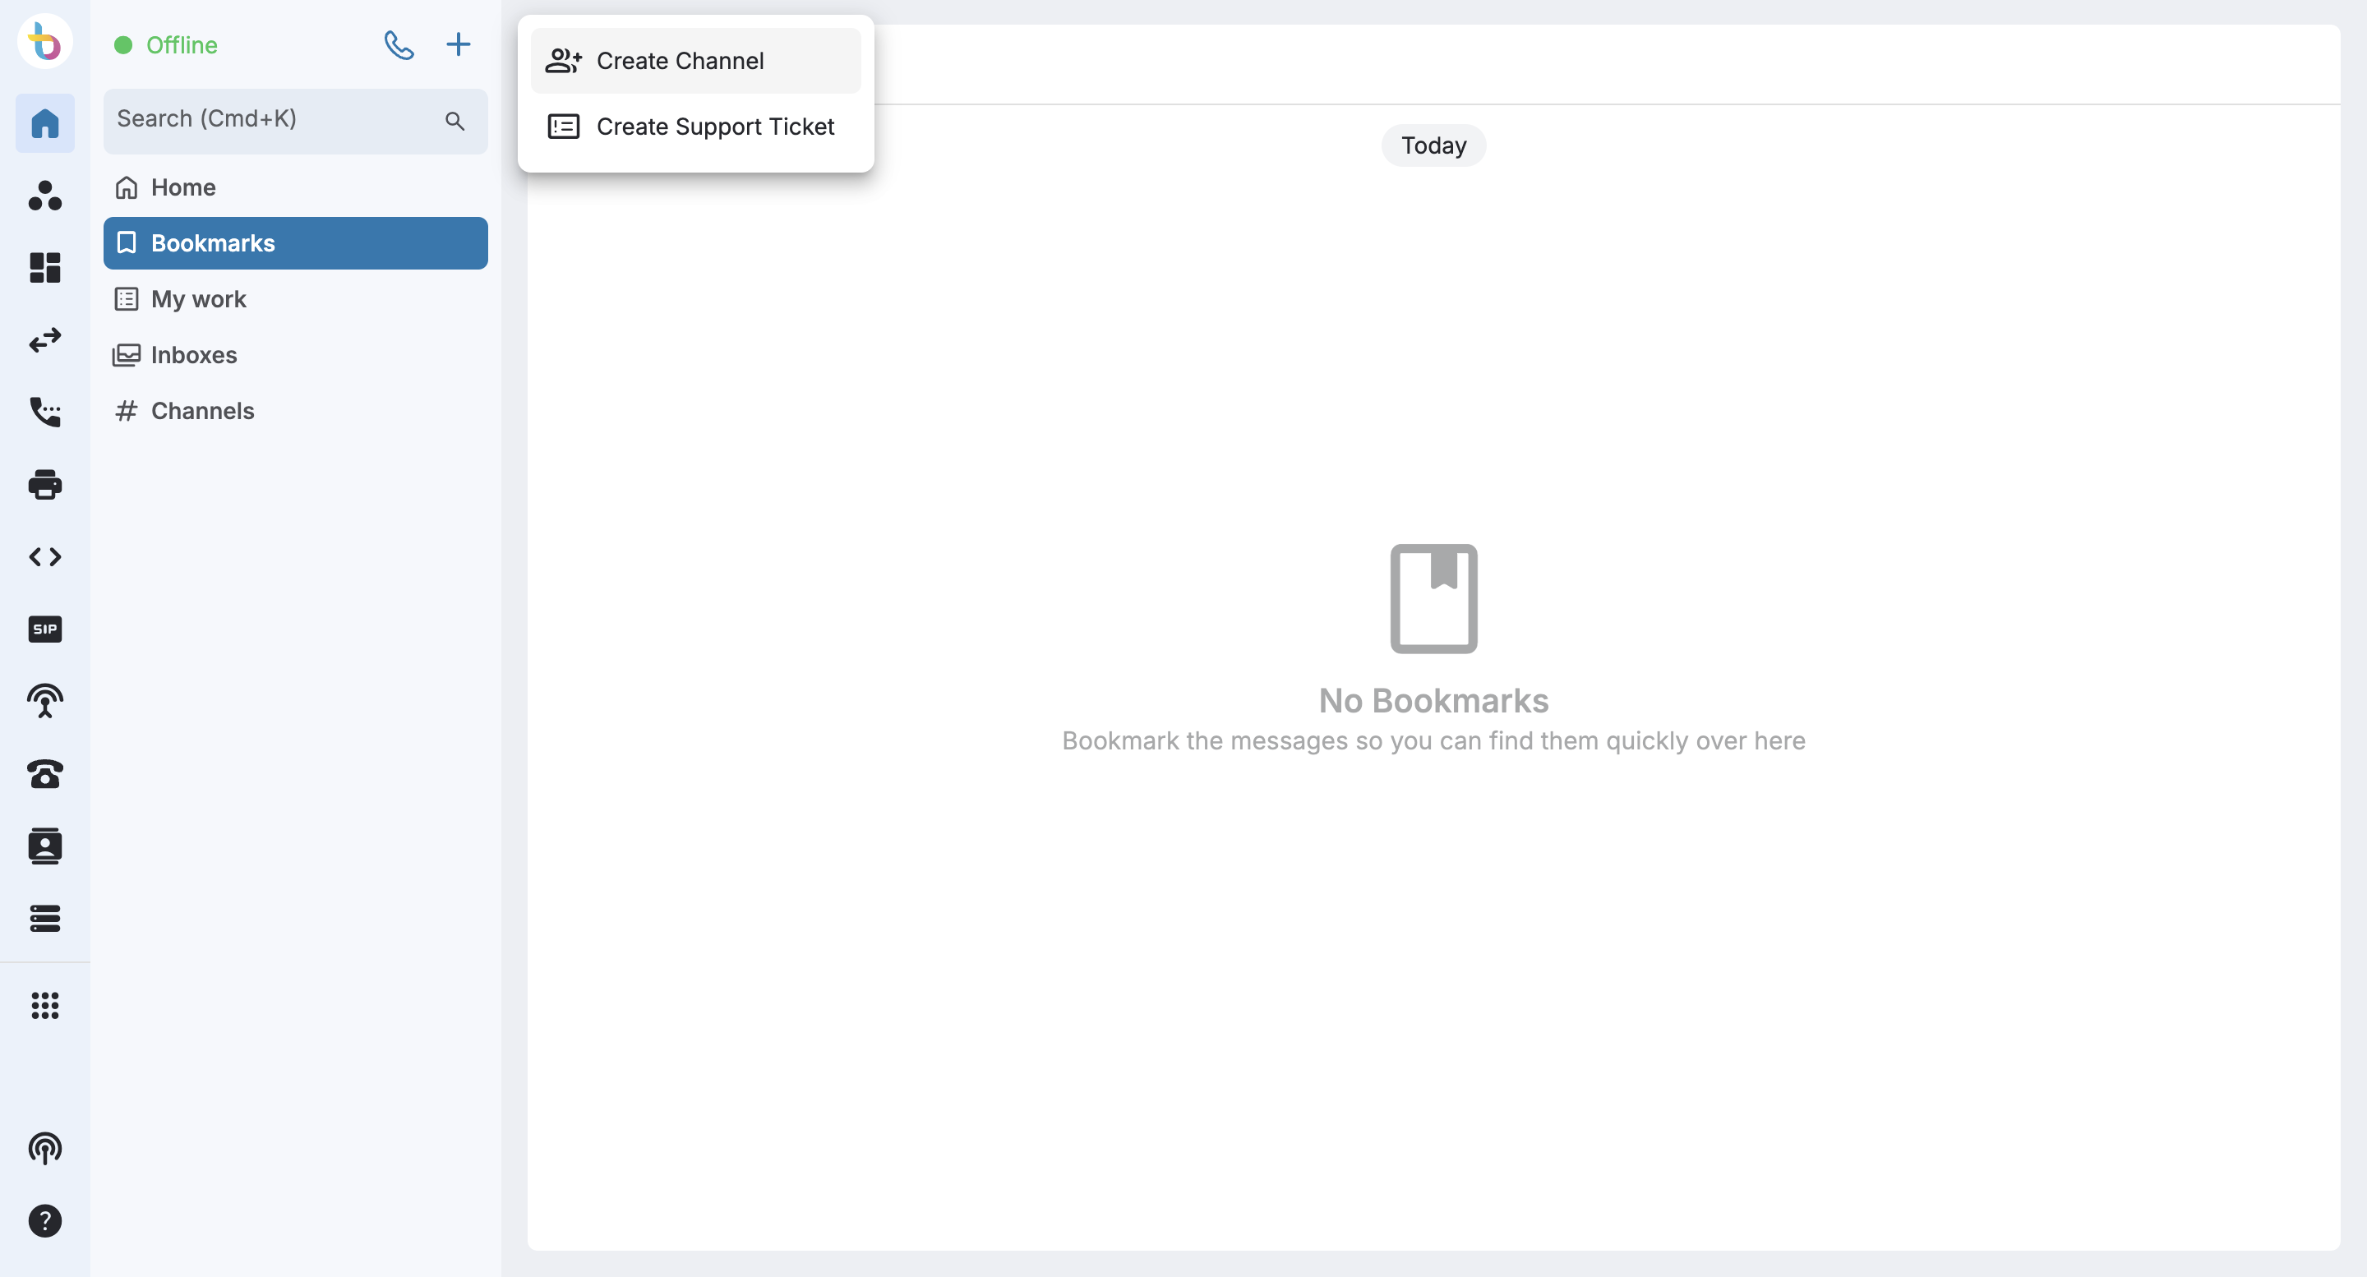Open the stacked list icon in rail
2367x1277 pixels.
pos(45,918)
